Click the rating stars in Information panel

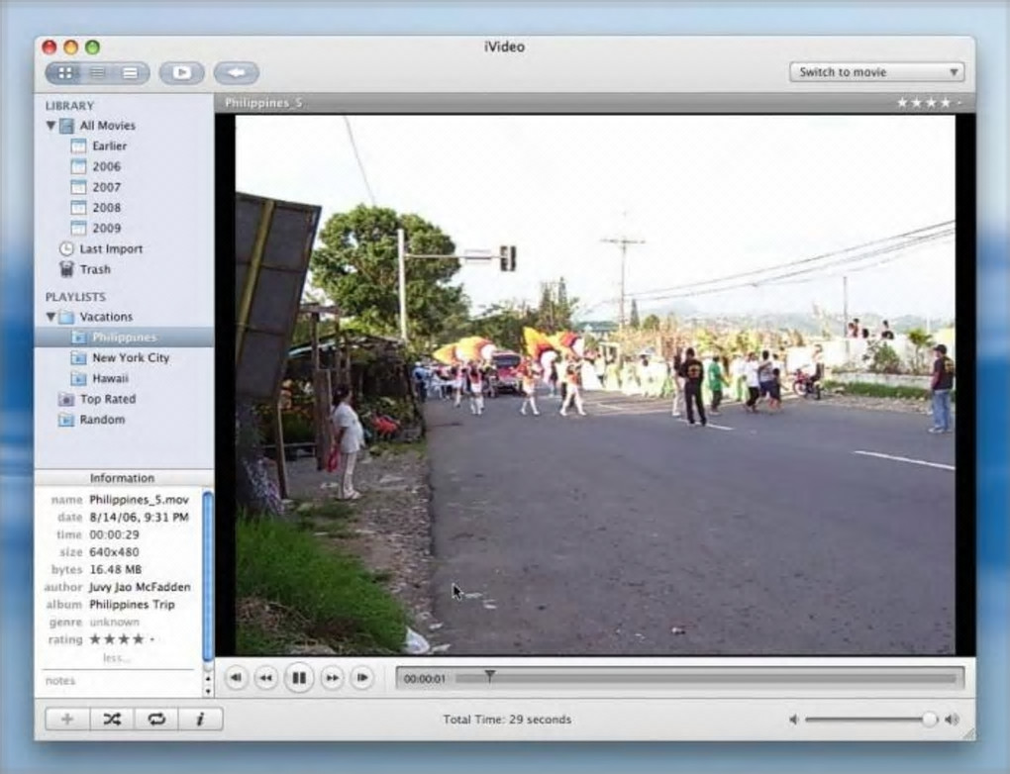[123, 639]
